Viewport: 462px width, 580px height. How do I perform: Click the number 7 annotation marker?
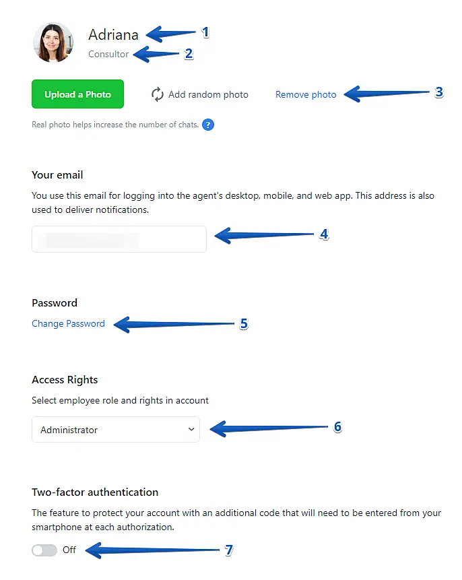(x=229, y=550)
